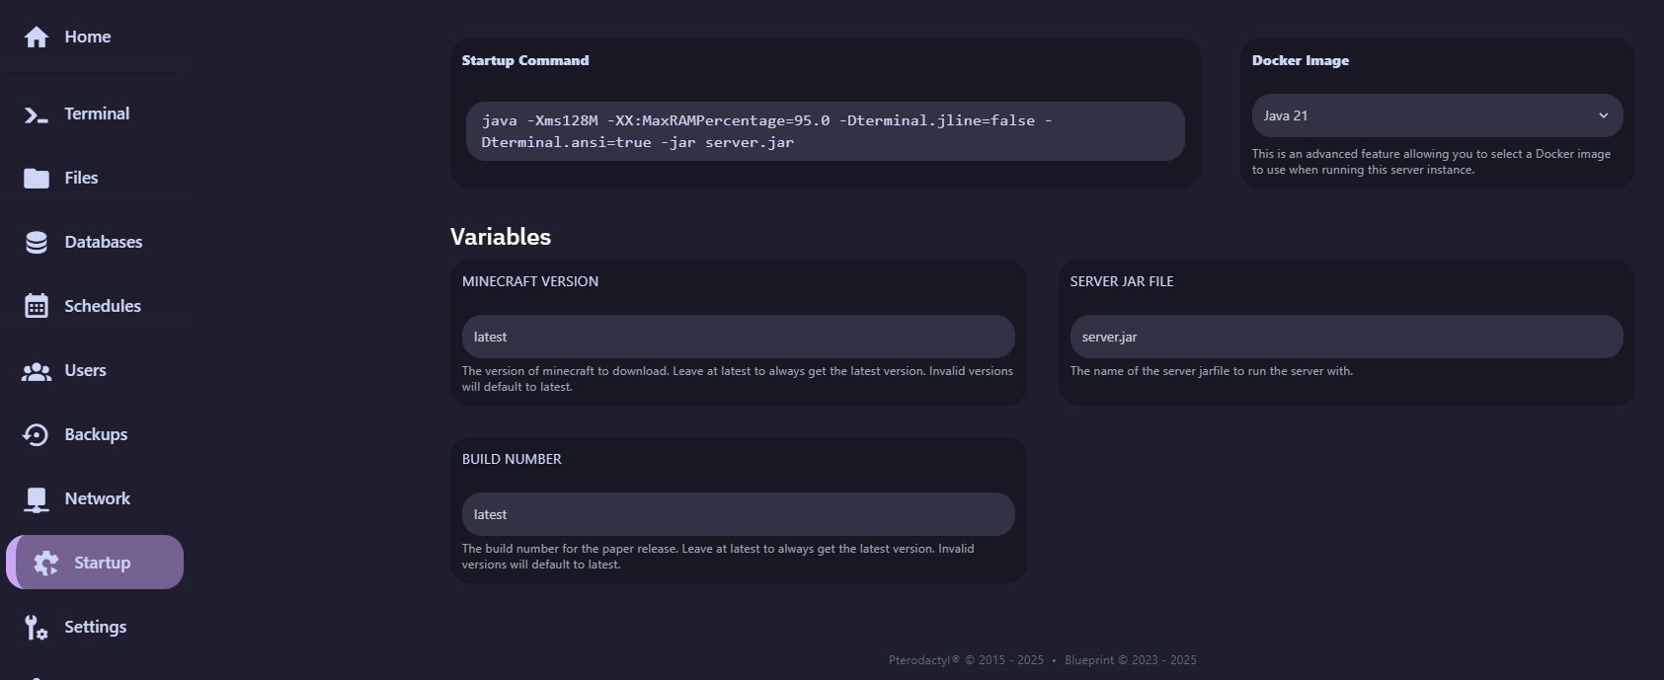The width and height of the screenshot is (1664, 680).
Task: Click the Home house icon
Action: pyautogui.click(x=37, y=38)
